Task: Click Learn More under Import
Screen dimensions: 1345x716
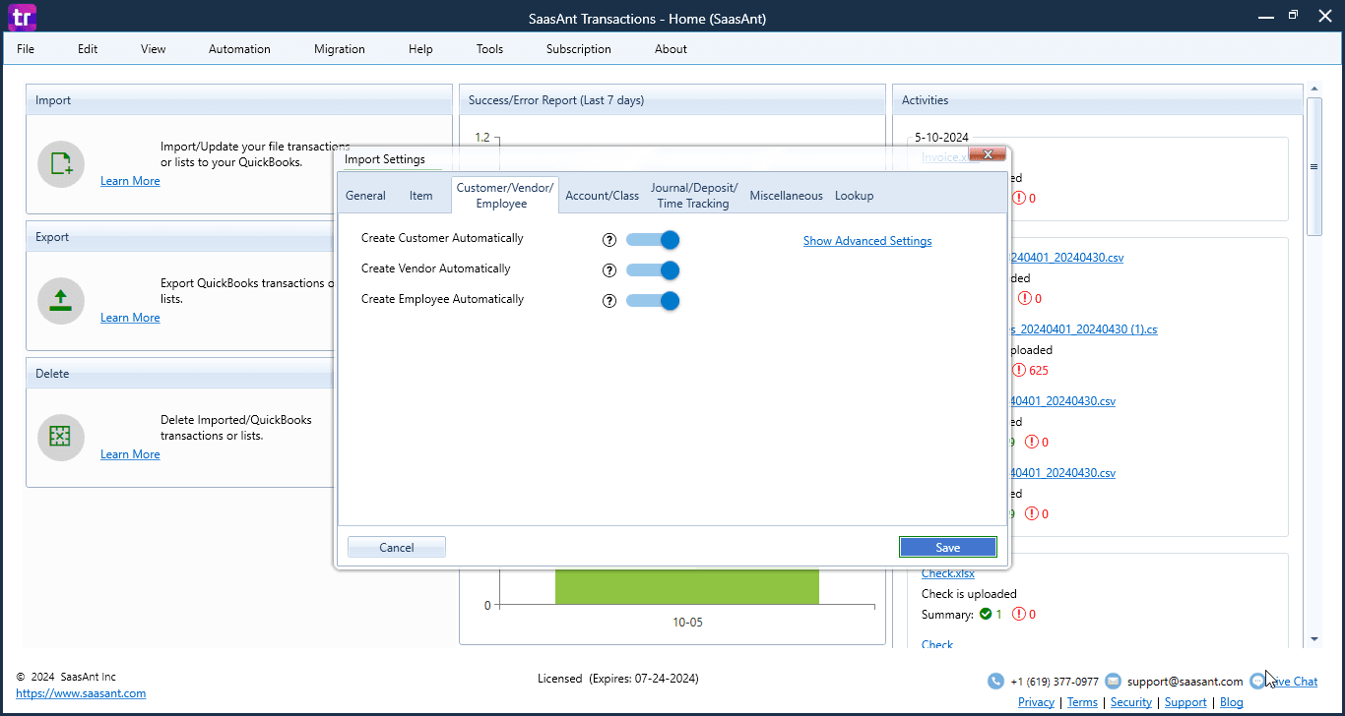Action: click(130, 181)
